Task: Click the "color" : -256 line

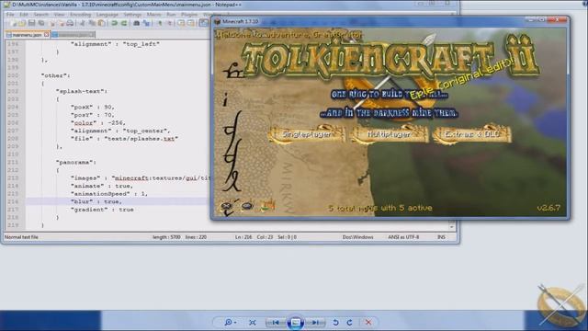Action: 98,122
